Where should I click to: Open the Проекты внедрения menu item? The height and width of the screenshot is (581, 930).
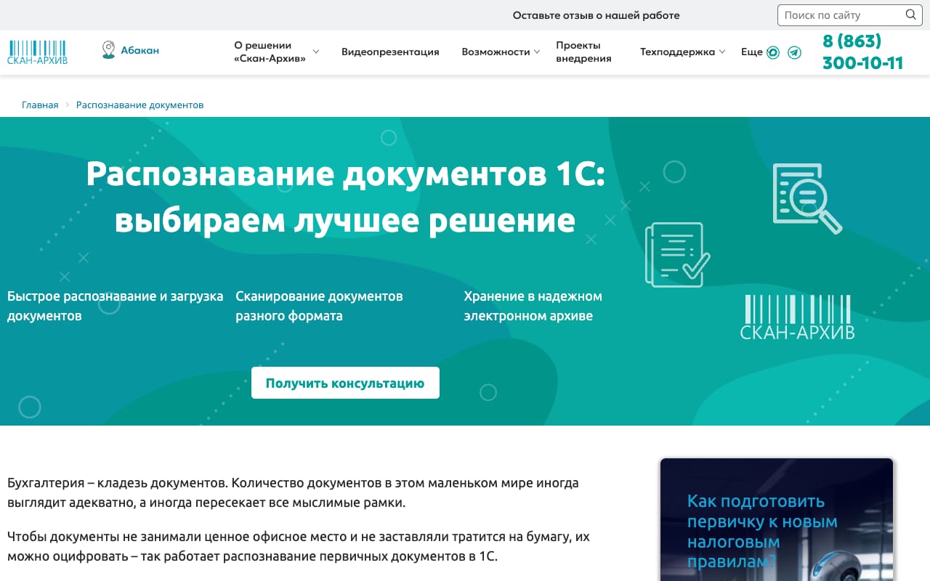click(x=583, y=52)
